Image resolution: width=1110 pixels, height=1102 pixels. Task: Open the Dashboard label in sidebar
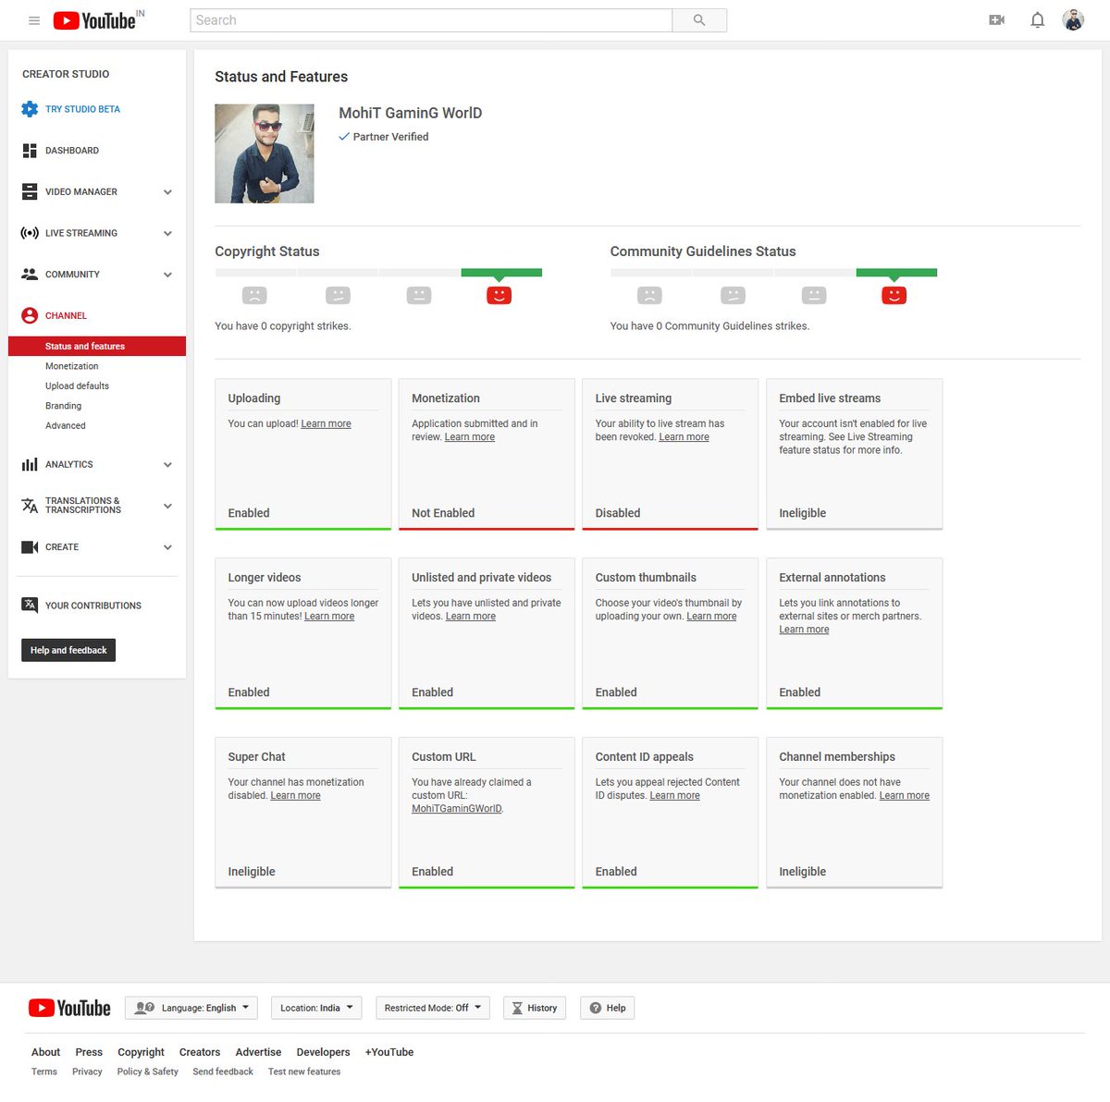(x=72, y=151)
